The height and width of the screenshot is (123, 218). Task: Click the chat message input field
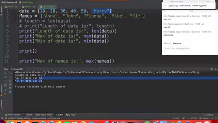pos(190,49)
